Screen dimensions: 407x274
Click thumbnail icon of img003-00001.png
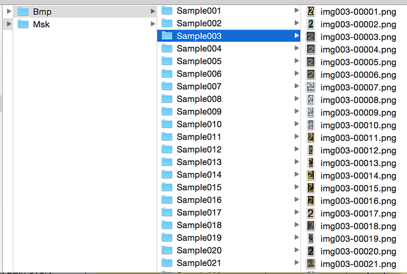pyautogui.click(x=311, y=11)
